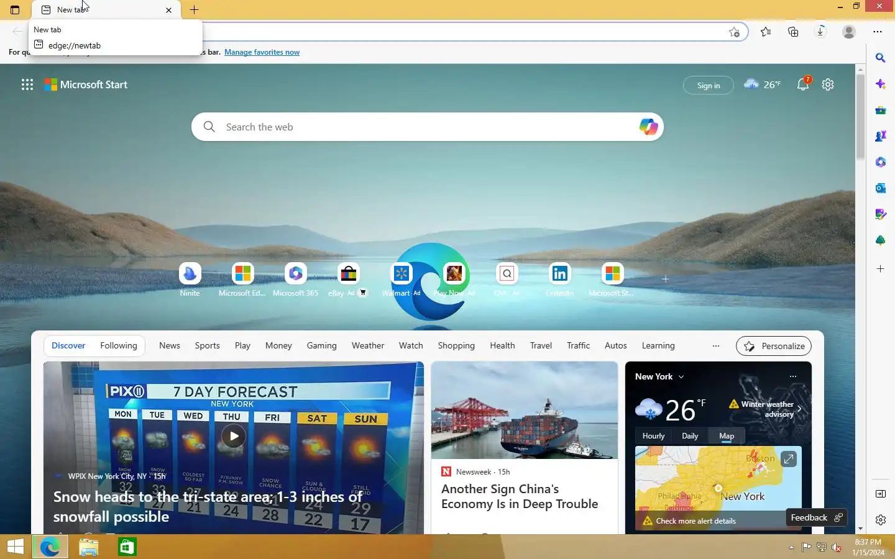Show hidden system tray icons arrow
The image size is (895, 559).
[x=791, y=547]
